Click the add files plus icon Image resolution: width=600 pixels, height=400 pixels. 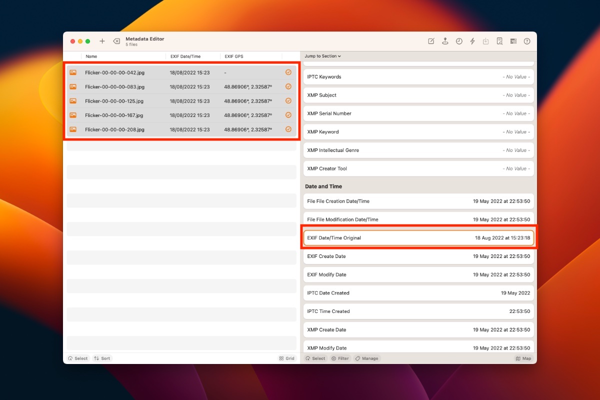(x=102, y=41)
